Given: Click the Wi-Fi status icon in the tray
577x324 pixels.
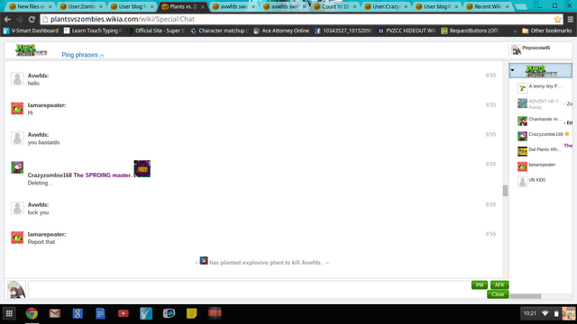Looking at the screenshot, I should click(x=545, y=313).
